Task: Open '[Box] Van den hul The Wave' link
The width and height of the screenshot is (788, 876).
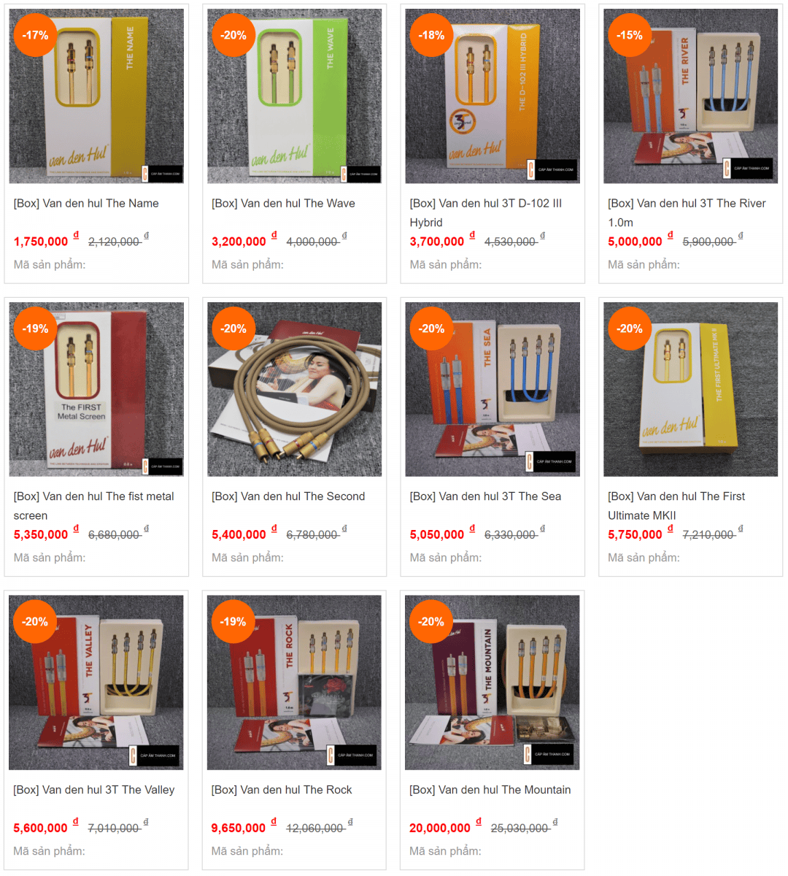Action: click(x=283, y=204)
